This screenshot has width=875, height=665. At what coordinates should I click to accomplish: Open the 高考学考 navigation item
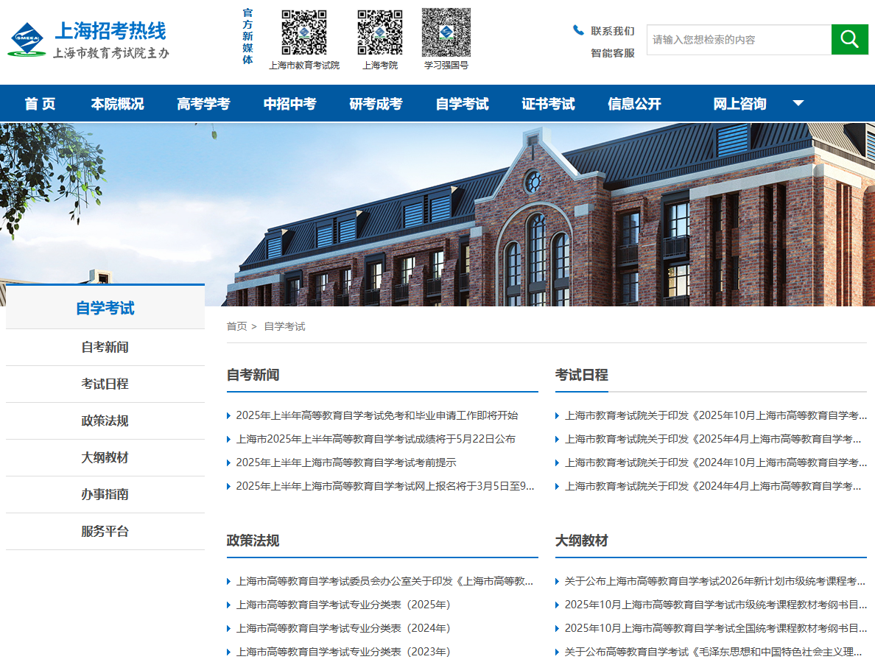click(204, 104)
